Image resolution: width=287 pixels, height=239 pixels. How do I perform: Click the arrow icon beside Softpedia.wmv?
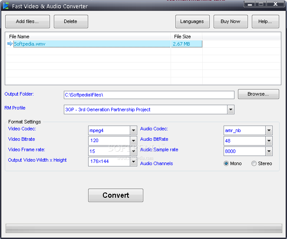tap(10, 44)
